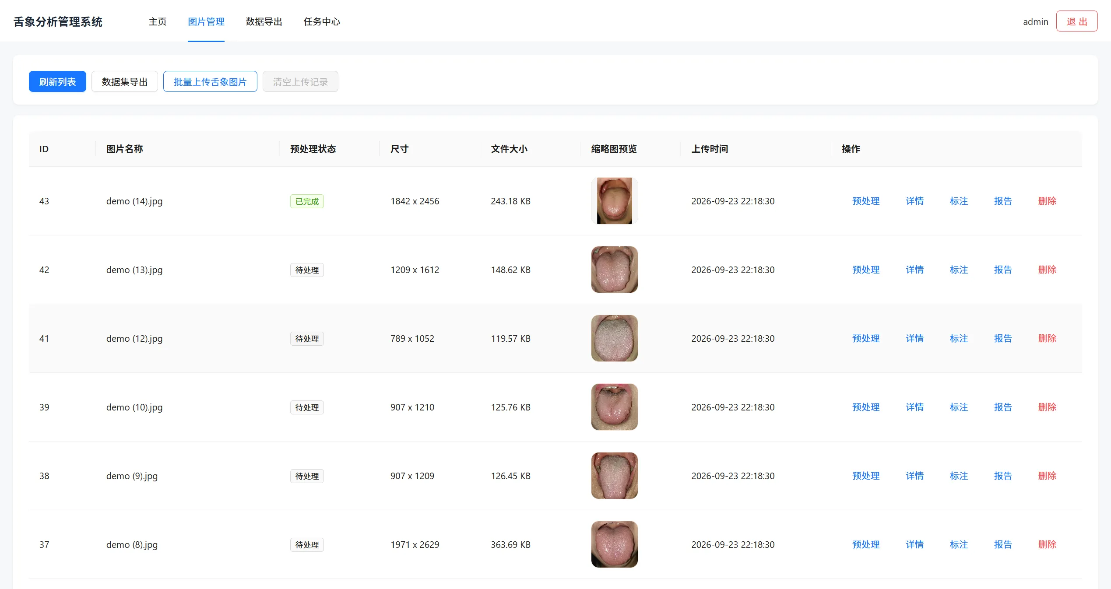Click 预处理 for demo (13).jpg

click(x=866, y=270)
